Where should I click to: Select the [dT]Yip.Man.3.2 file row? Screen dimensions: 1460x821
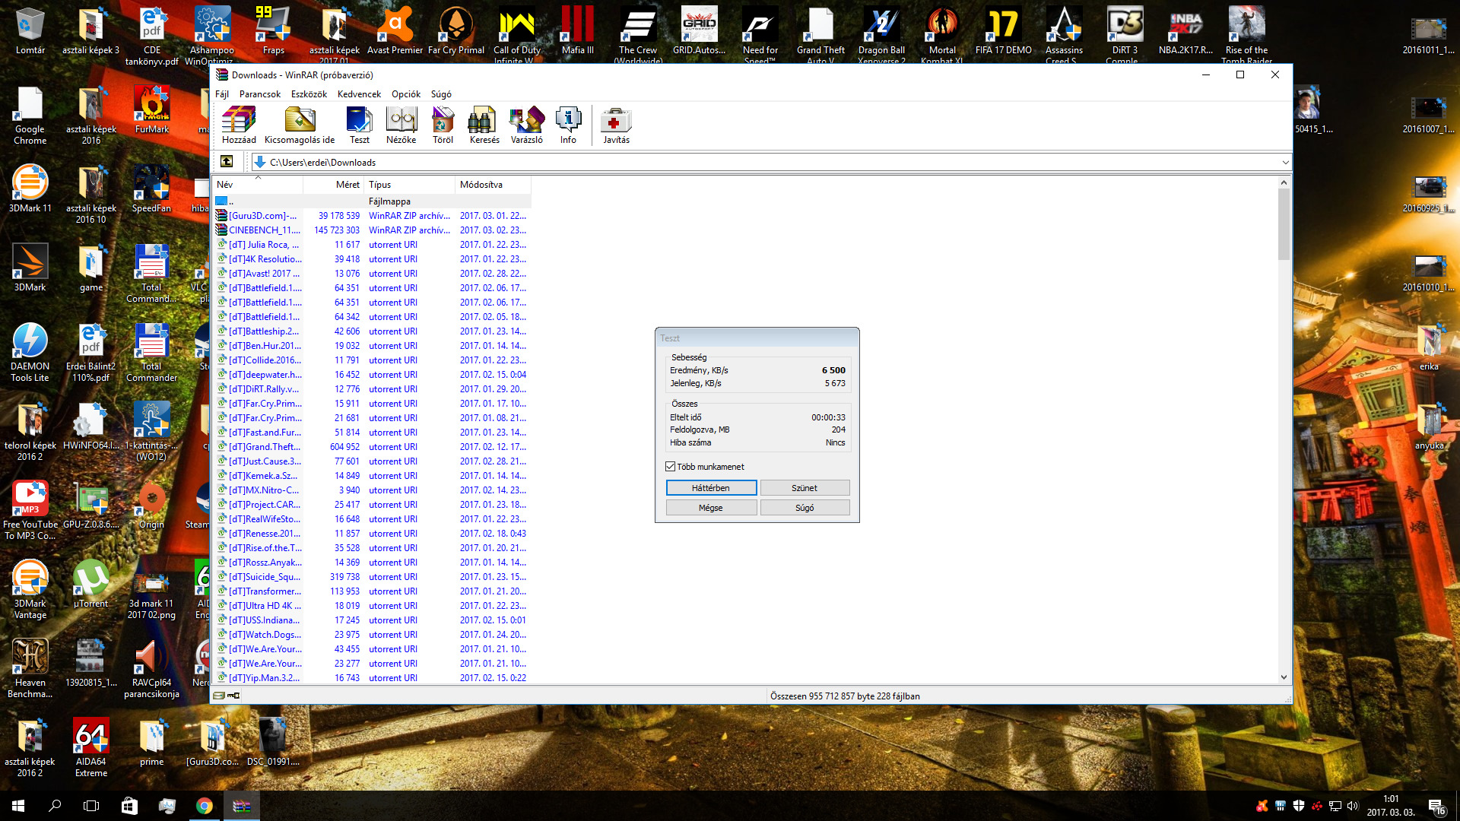coord(372,678)
